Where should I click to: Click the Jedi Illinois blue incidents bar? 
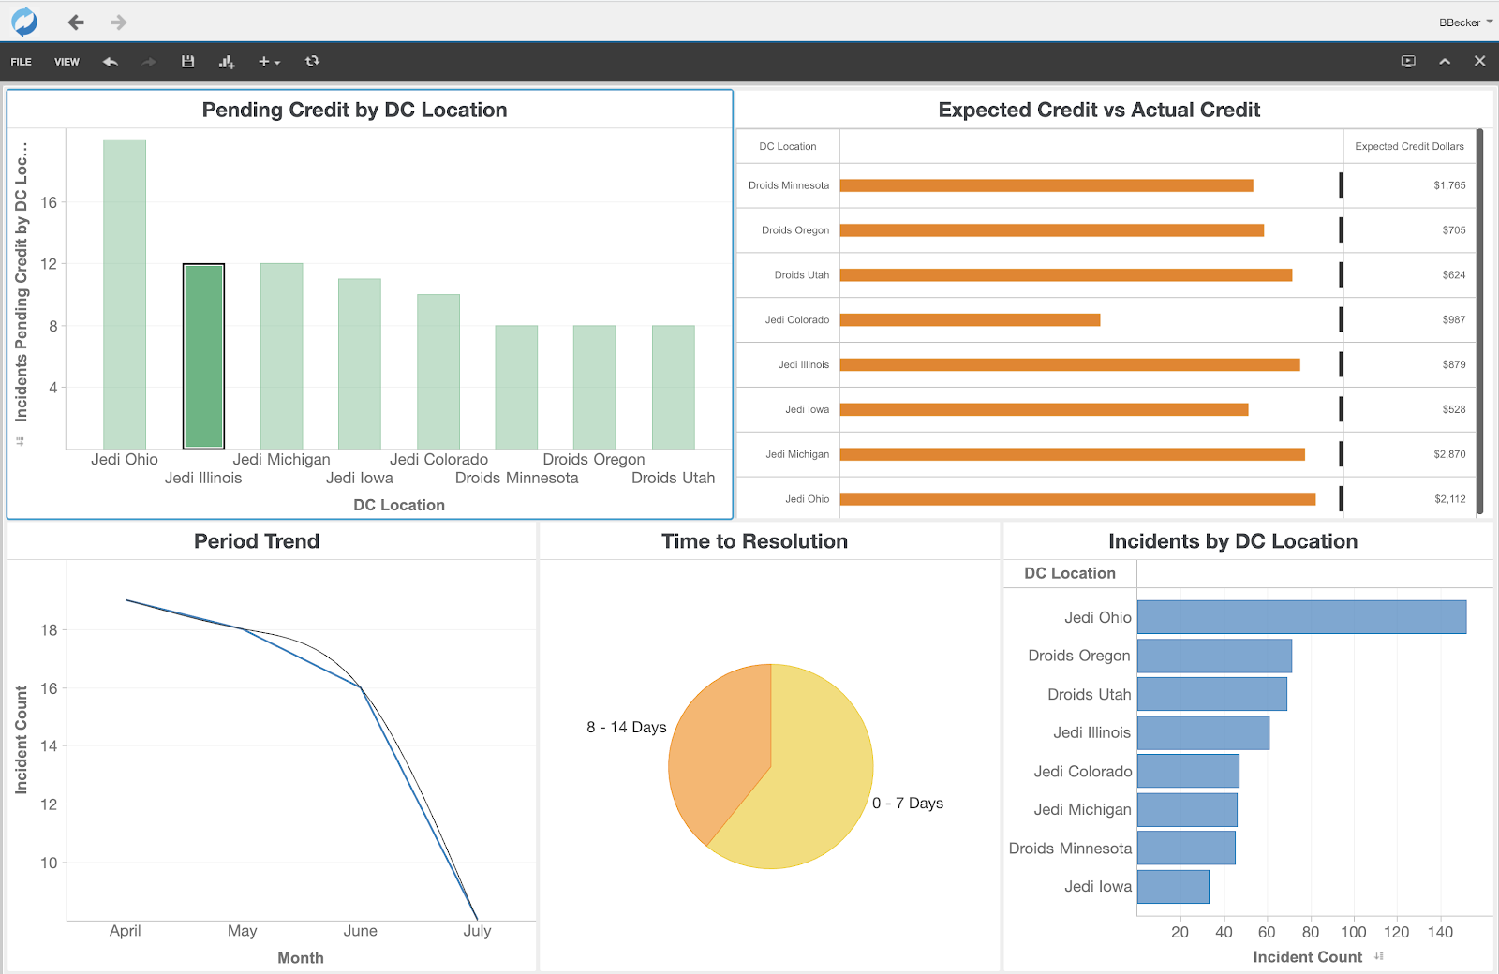1204,732
